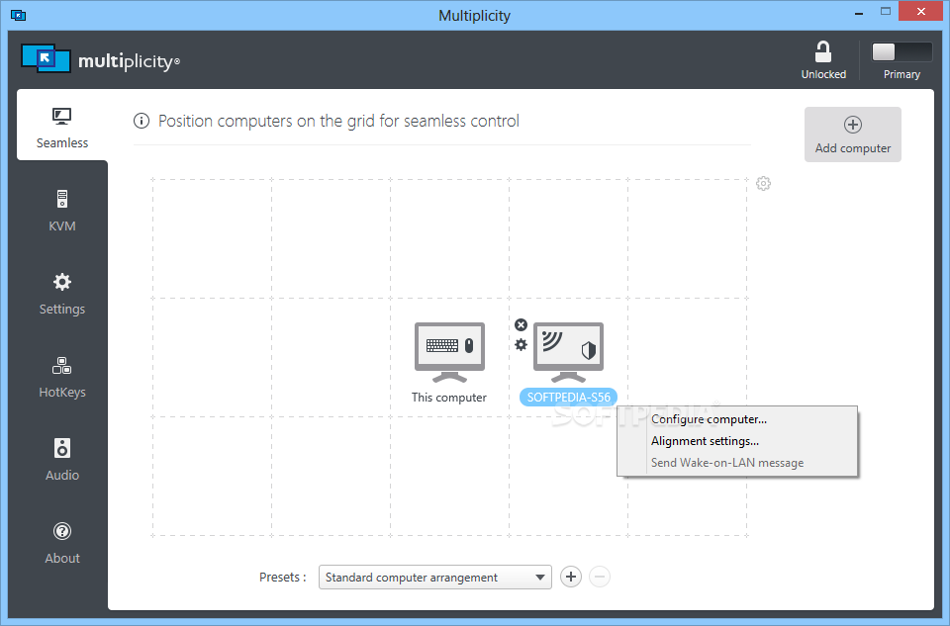Add a new preset with plus button
Screen dimensions: 950x626
pos(571,577)
